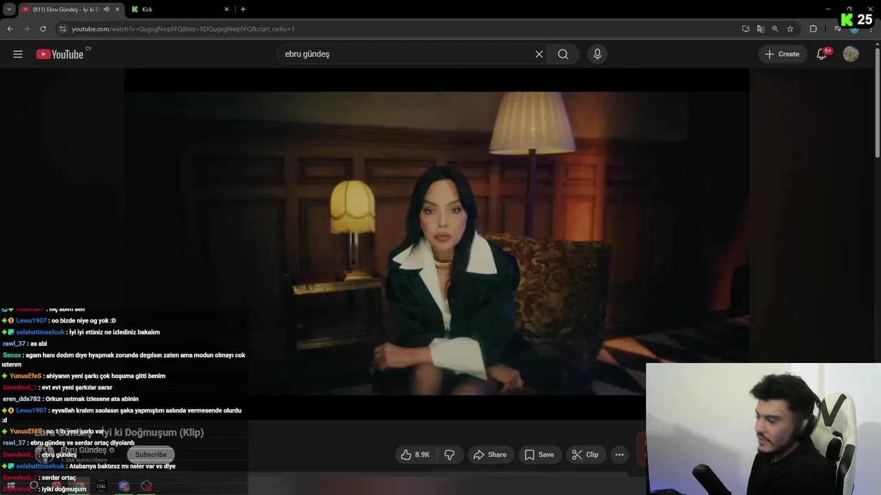Image resolution: width=881 pixels, height=495 pixels.
Task: Open the YouTube notifications bell
Action: tap(821, 54)
